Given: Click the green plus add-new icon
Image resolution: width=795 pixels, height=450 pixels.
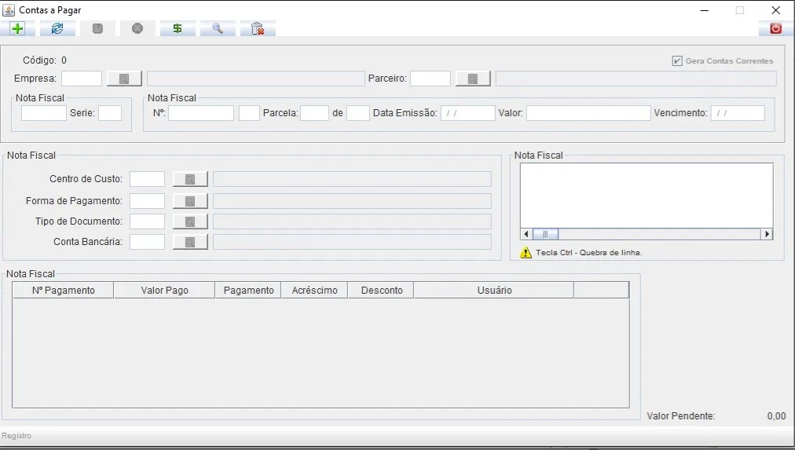Looking at the screenshot, I should coord(17,28).
